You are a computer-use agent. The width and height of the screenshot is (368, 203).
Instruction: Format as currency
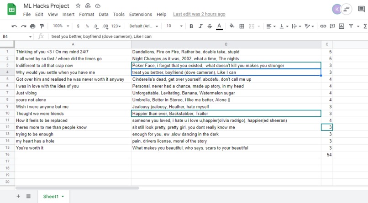pyautogui.click(x=78, y=26)
